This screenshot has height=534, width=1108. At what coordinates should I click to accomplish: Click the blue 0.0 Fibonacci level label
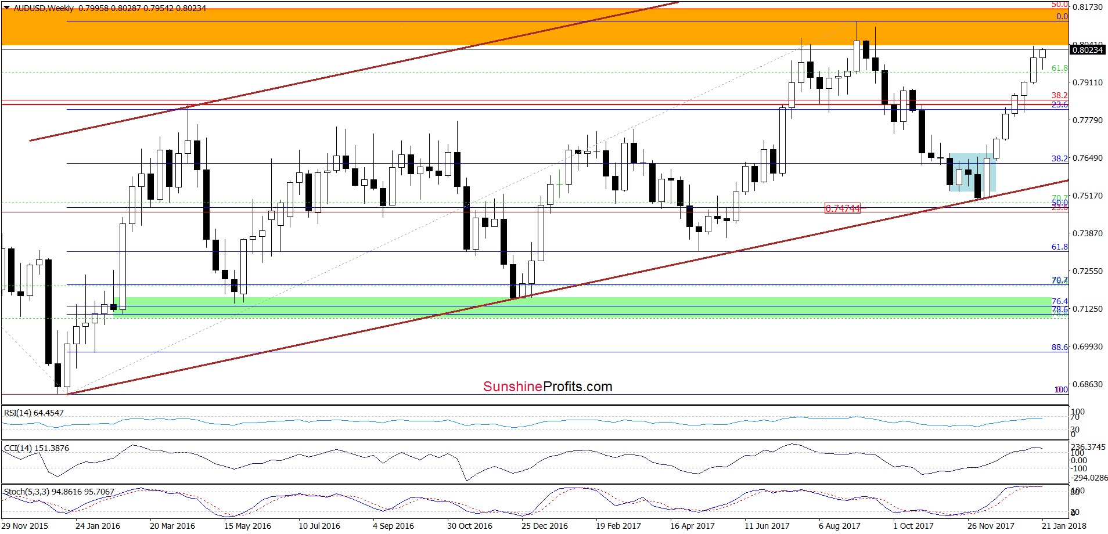(1062, 16)
